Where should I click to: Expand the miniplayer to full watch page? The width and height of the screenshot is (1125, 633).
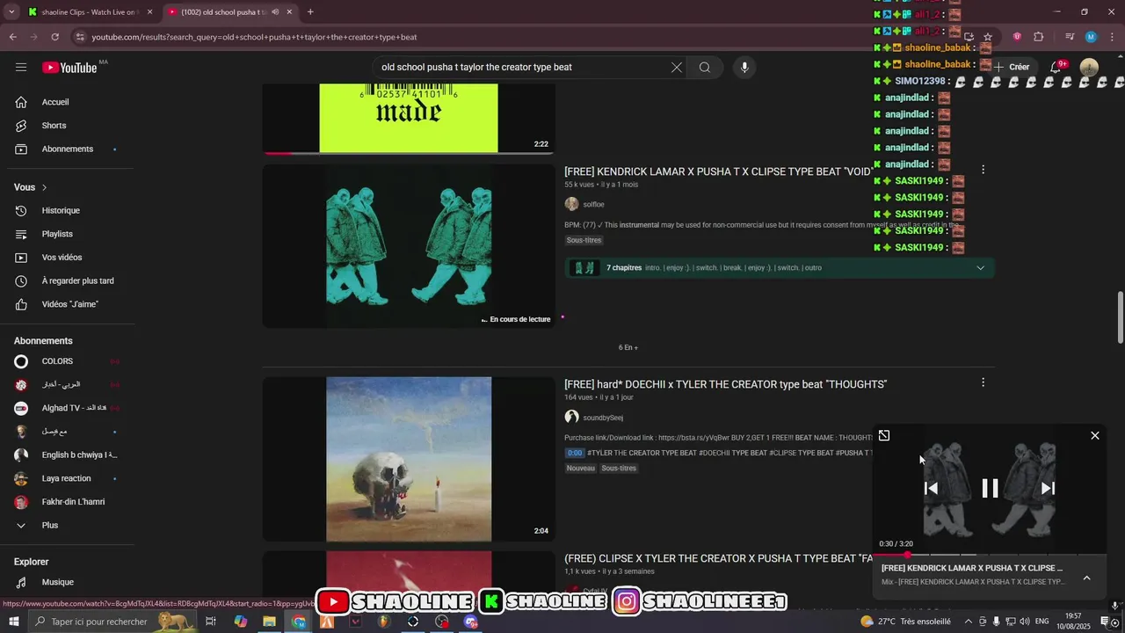(x=884, y=435)
